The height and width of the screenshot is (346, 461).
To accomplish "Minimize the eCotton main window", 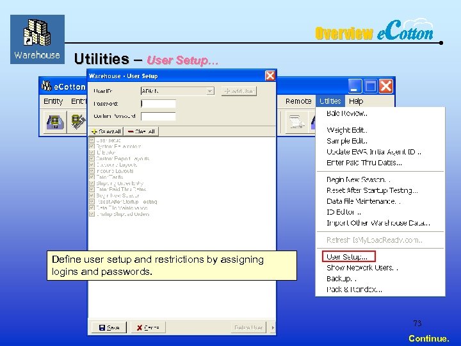I will coord(355,86).
